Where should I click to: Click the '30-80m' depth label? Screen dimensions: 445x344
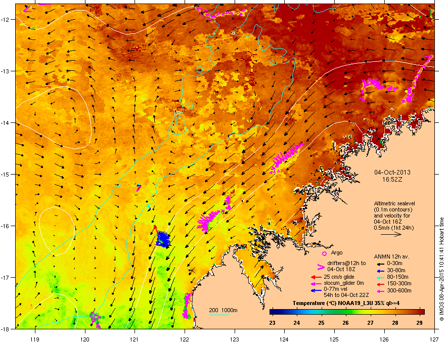coord(396,270)
